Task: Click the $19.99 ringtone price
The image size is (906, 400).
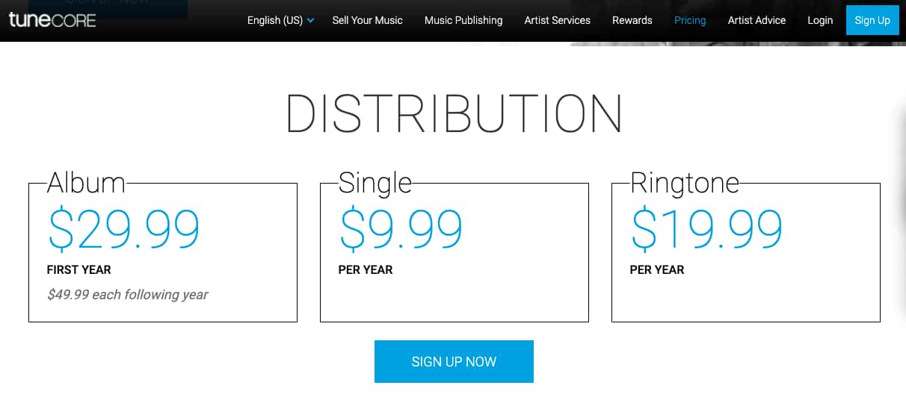Action: pyautogui.click(x=707, y=228)
